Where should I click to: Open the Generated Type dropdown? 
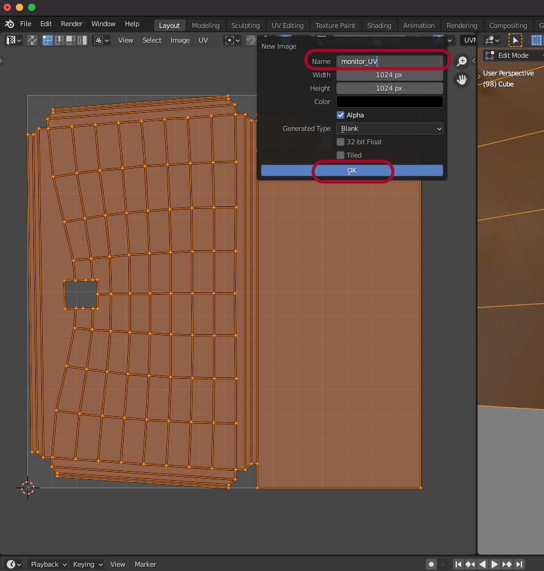pos(390,128)
